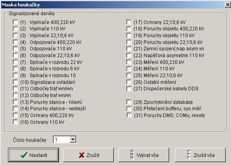Enable (5) Odpojovače 110 kV
This screenshot has width=231, height=165.
click(x=15, y=49)
